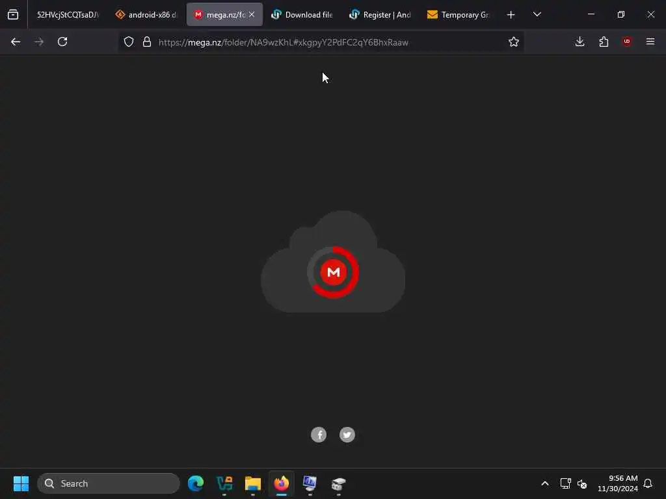Reload the current mega.nz page

tap(62, 42)
